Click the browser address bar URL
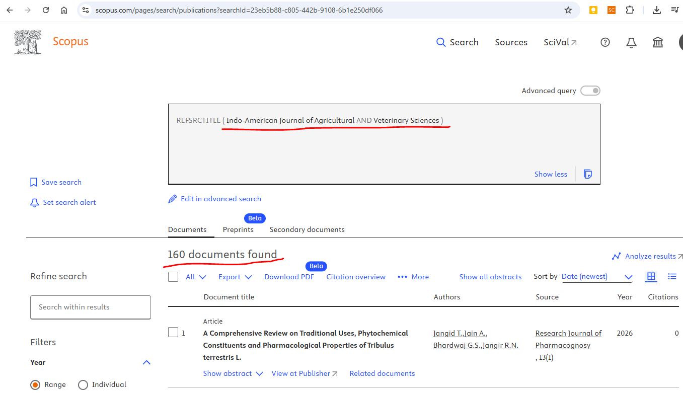The width and height of the screenshot is (683, 393). [239, 10]
